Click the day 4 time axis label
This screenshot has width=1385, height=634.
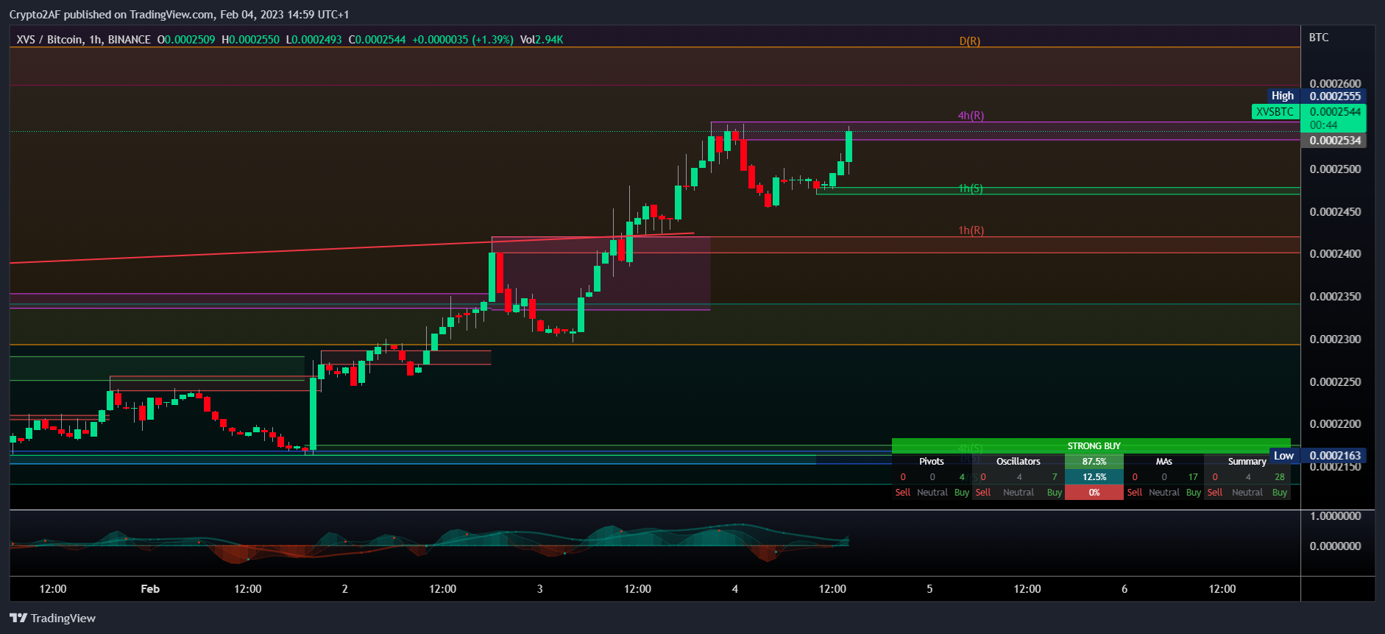tap(734, 589)
